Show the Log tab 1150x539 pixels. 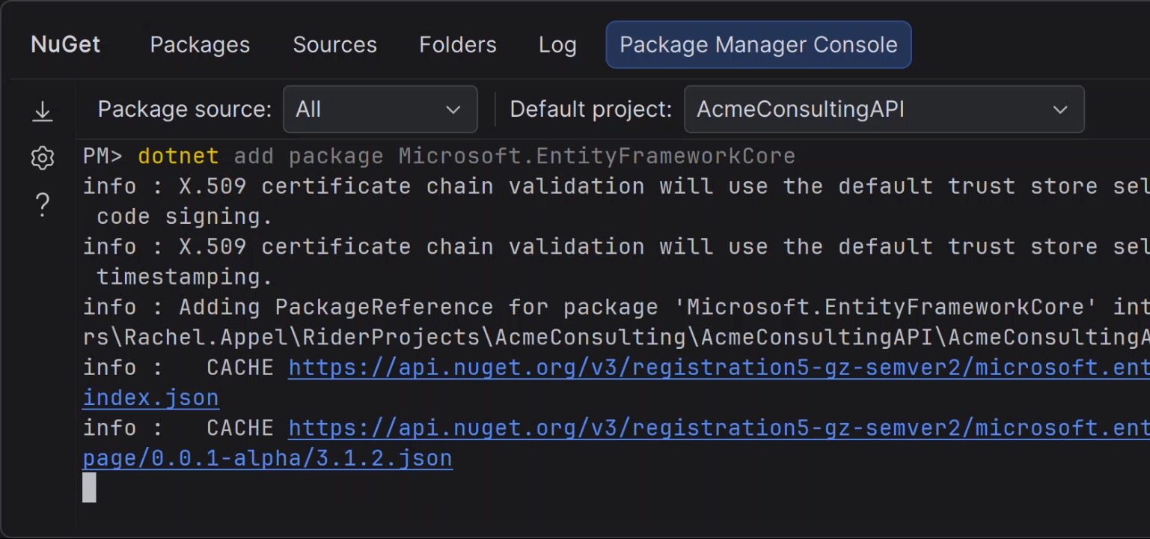557,45
